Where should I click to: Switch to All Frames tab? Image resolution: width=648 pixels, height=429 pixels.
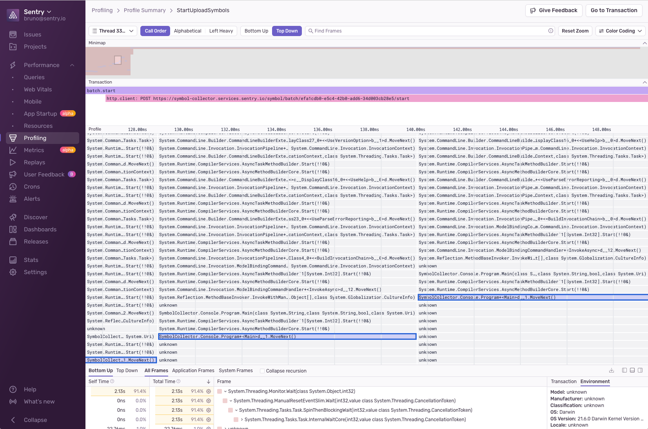[x=156, y=371]
